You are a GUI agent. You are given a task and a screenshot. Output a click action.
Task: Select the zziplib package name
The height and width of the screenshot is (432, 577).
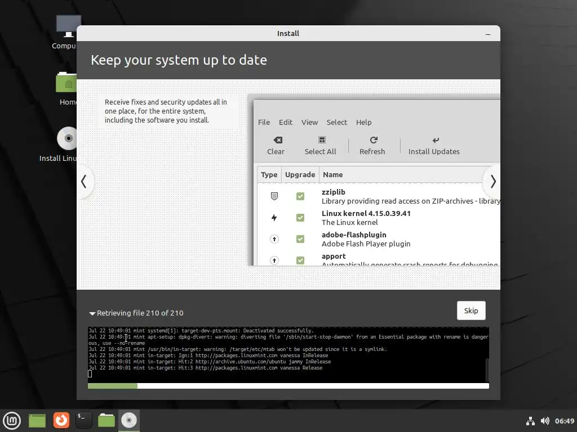pos(334,192)
